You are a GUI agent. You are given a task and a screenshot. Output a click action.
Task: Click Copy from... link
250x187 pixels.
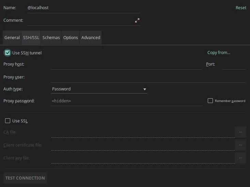coord(219,53)
